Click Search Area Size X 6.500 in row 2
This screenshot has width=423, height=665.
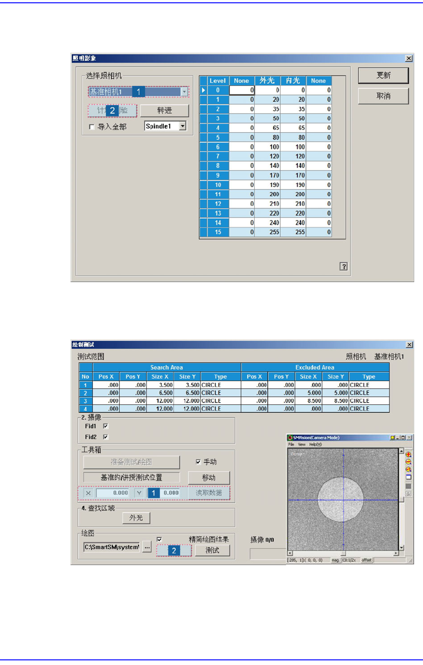(x=160, y=393)
